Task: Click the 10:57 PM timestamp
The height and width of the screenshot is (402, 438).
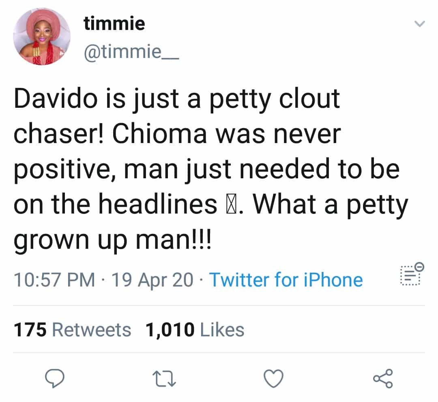Action: [54, 280]
